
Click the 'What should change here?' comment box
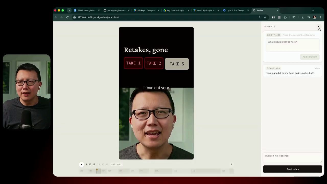293,45
